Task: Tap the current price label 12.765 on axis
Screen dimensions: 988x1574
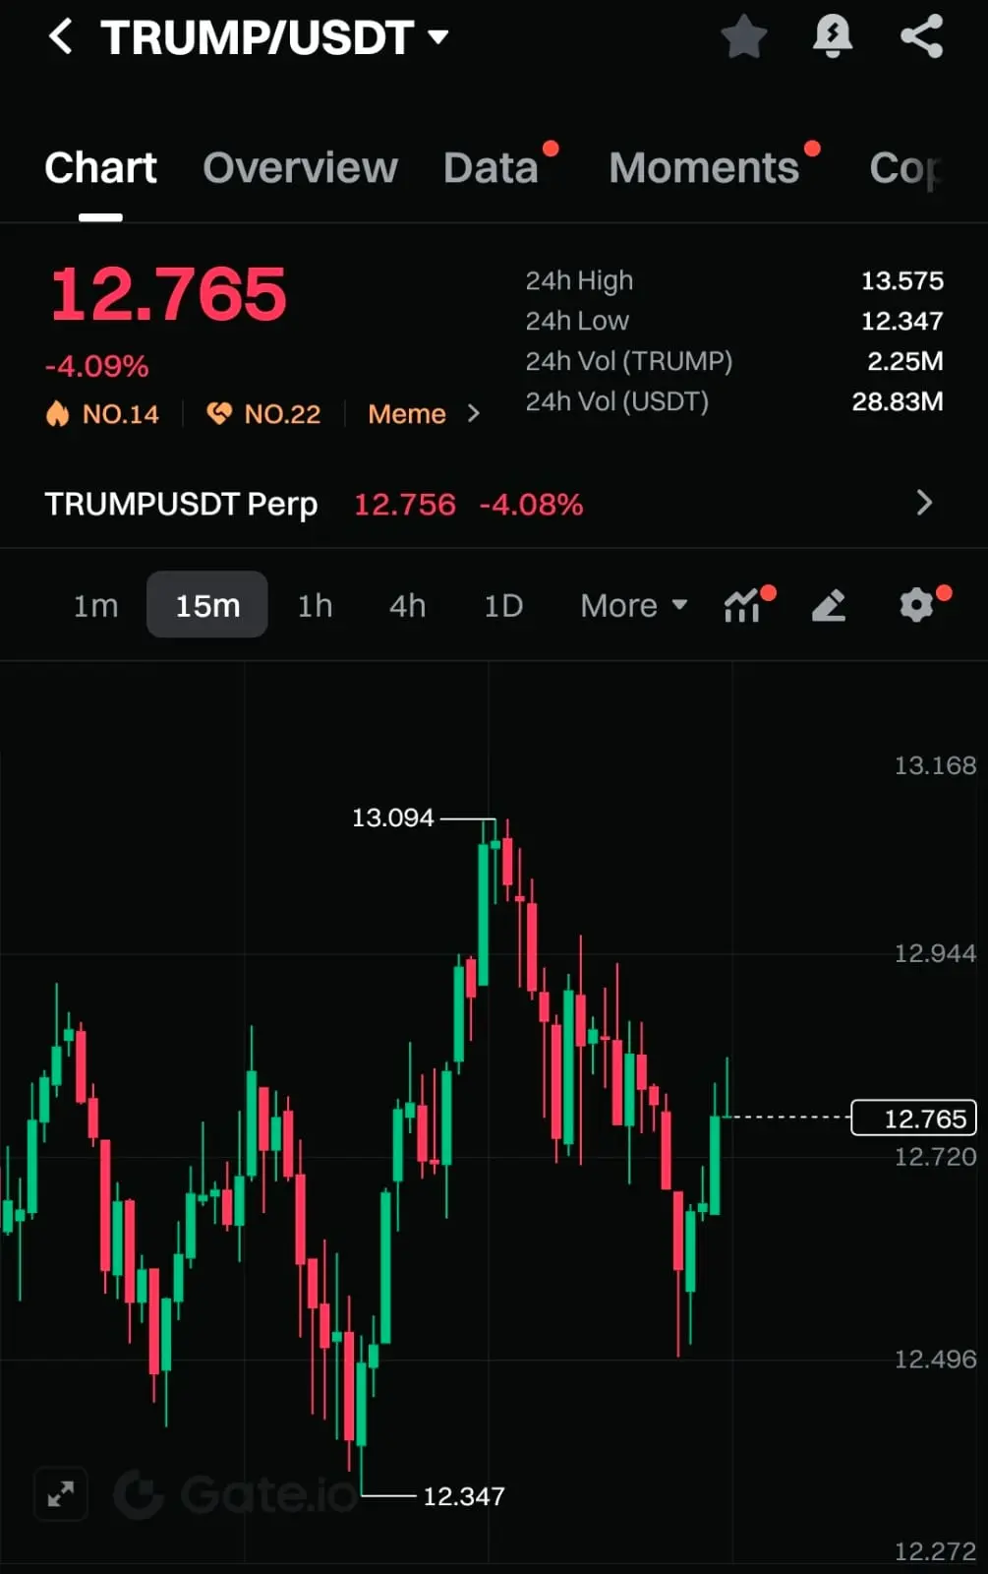Action: pos(913,1118)
